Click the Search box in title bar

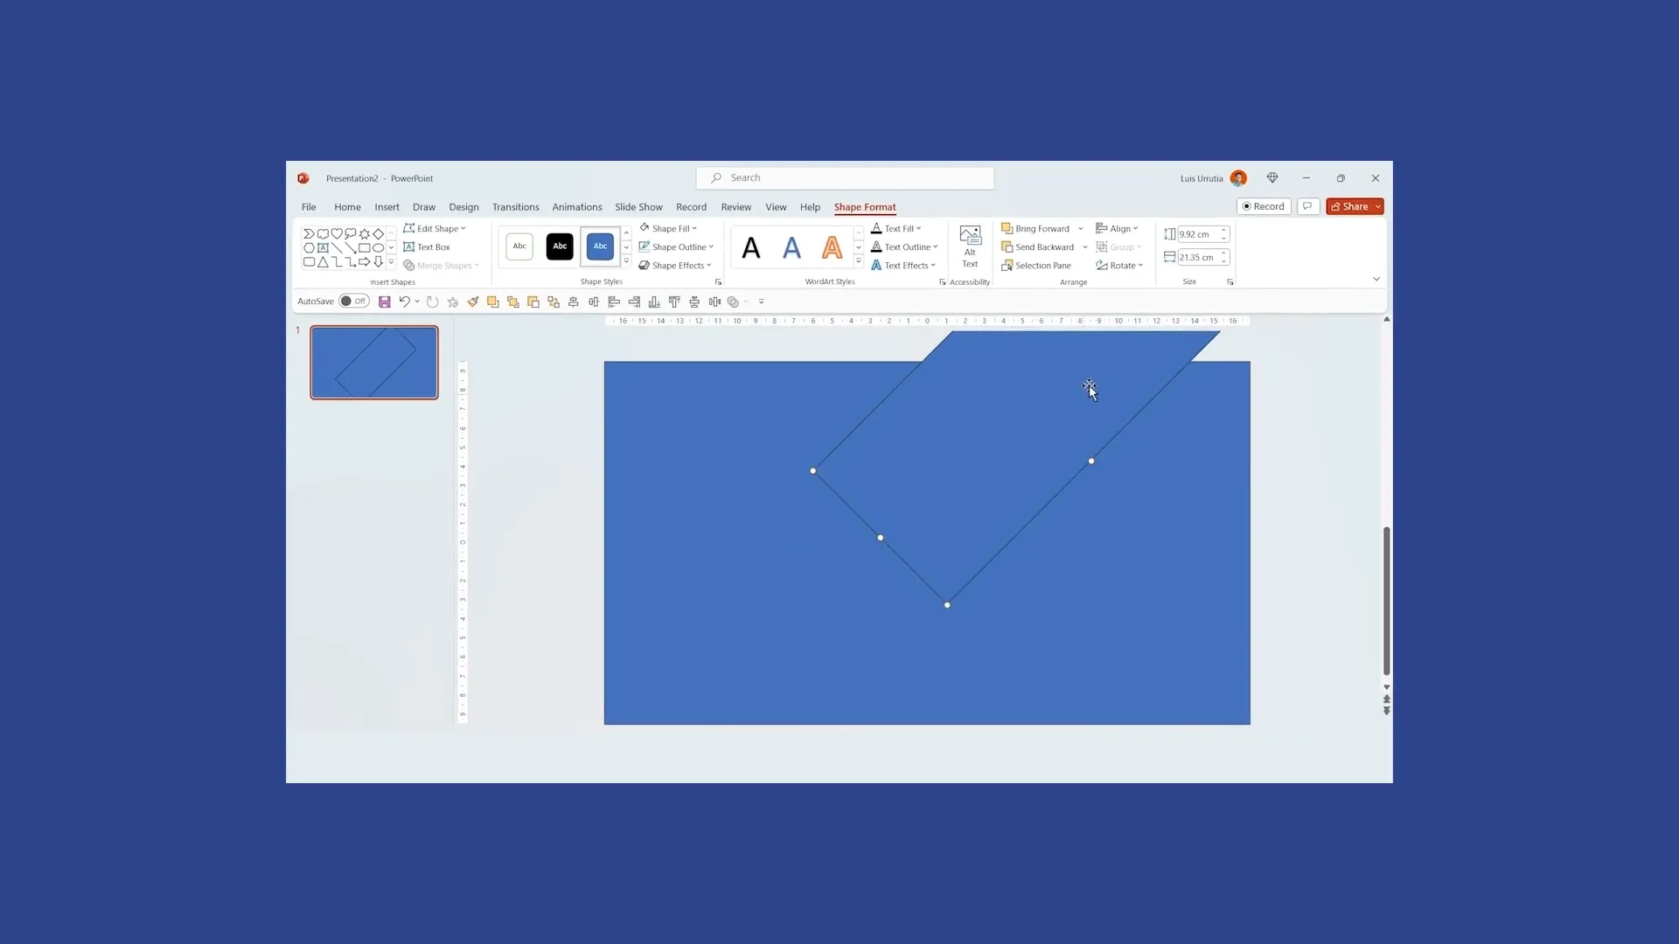[845, 178]
